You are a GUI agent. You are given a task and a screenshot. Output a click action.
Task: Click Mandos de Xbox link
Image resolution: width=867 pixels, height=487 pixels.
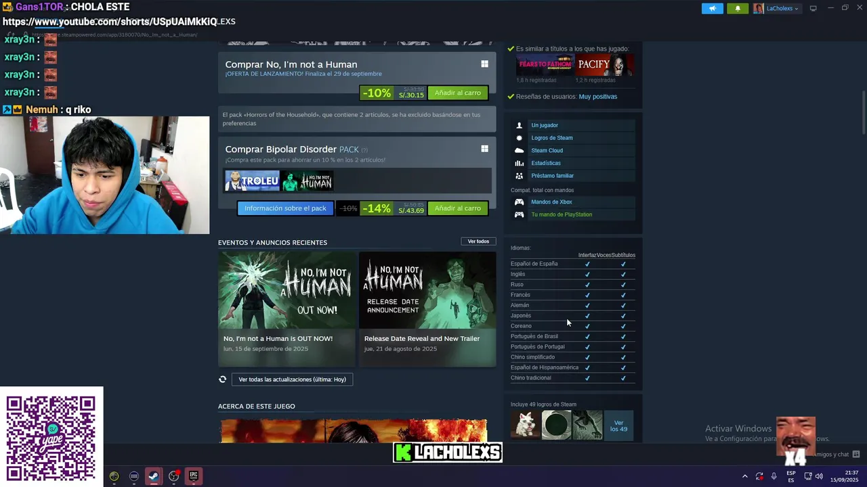click(x=551, y=202)
